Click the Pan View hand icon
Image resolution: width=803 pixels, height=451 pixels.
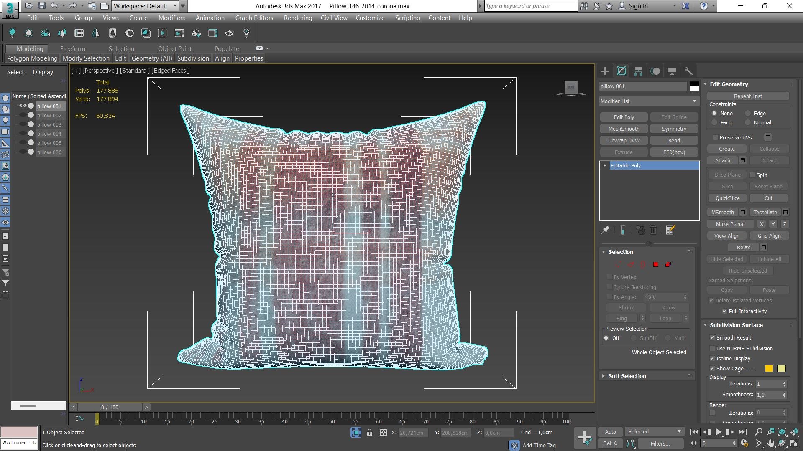point(770,443)
